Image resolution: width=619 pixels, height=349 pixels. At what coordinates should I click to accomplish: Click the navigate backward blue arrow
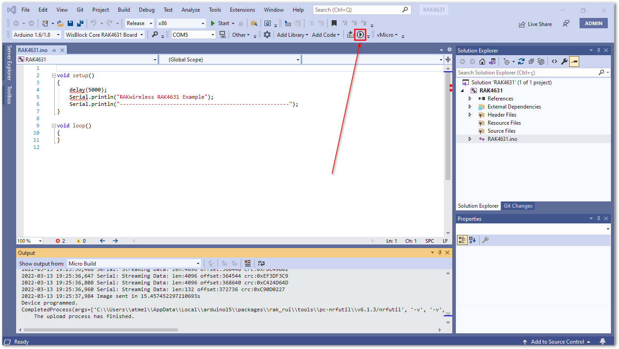coord(103,241)
